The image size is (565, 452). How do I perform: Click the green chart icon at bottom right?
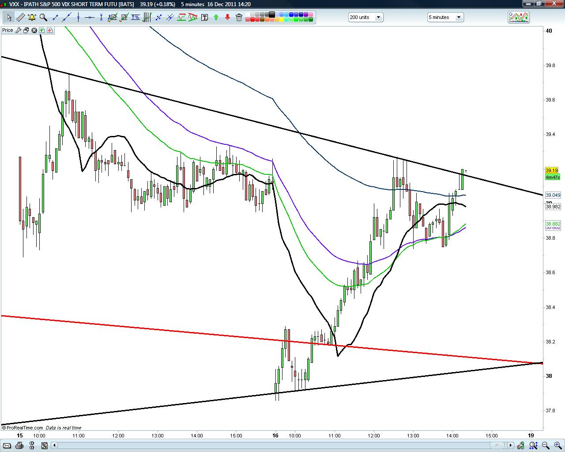521,445
